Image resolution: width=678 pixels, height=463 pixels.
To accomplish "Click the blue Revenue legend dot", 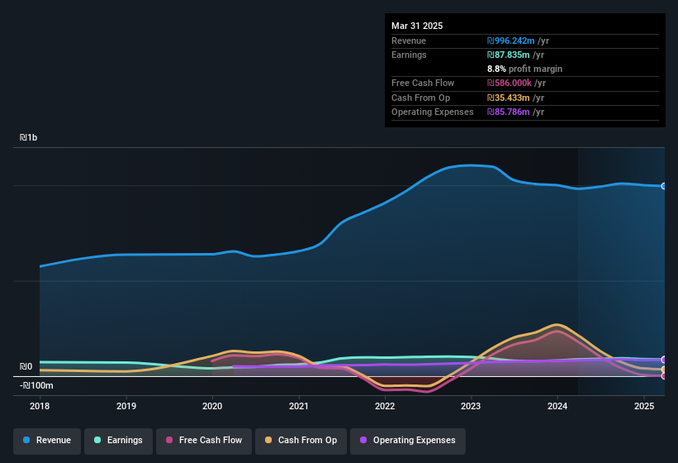I will [26, 440].
